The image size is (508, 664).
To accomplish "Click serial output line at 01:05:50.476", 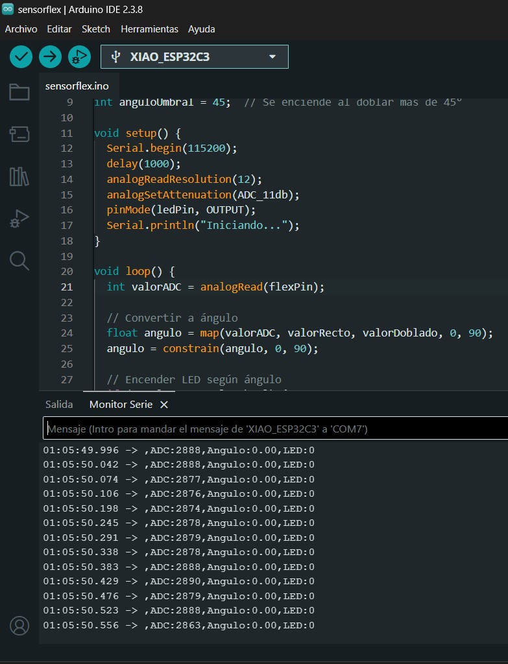I will (179, 597).
